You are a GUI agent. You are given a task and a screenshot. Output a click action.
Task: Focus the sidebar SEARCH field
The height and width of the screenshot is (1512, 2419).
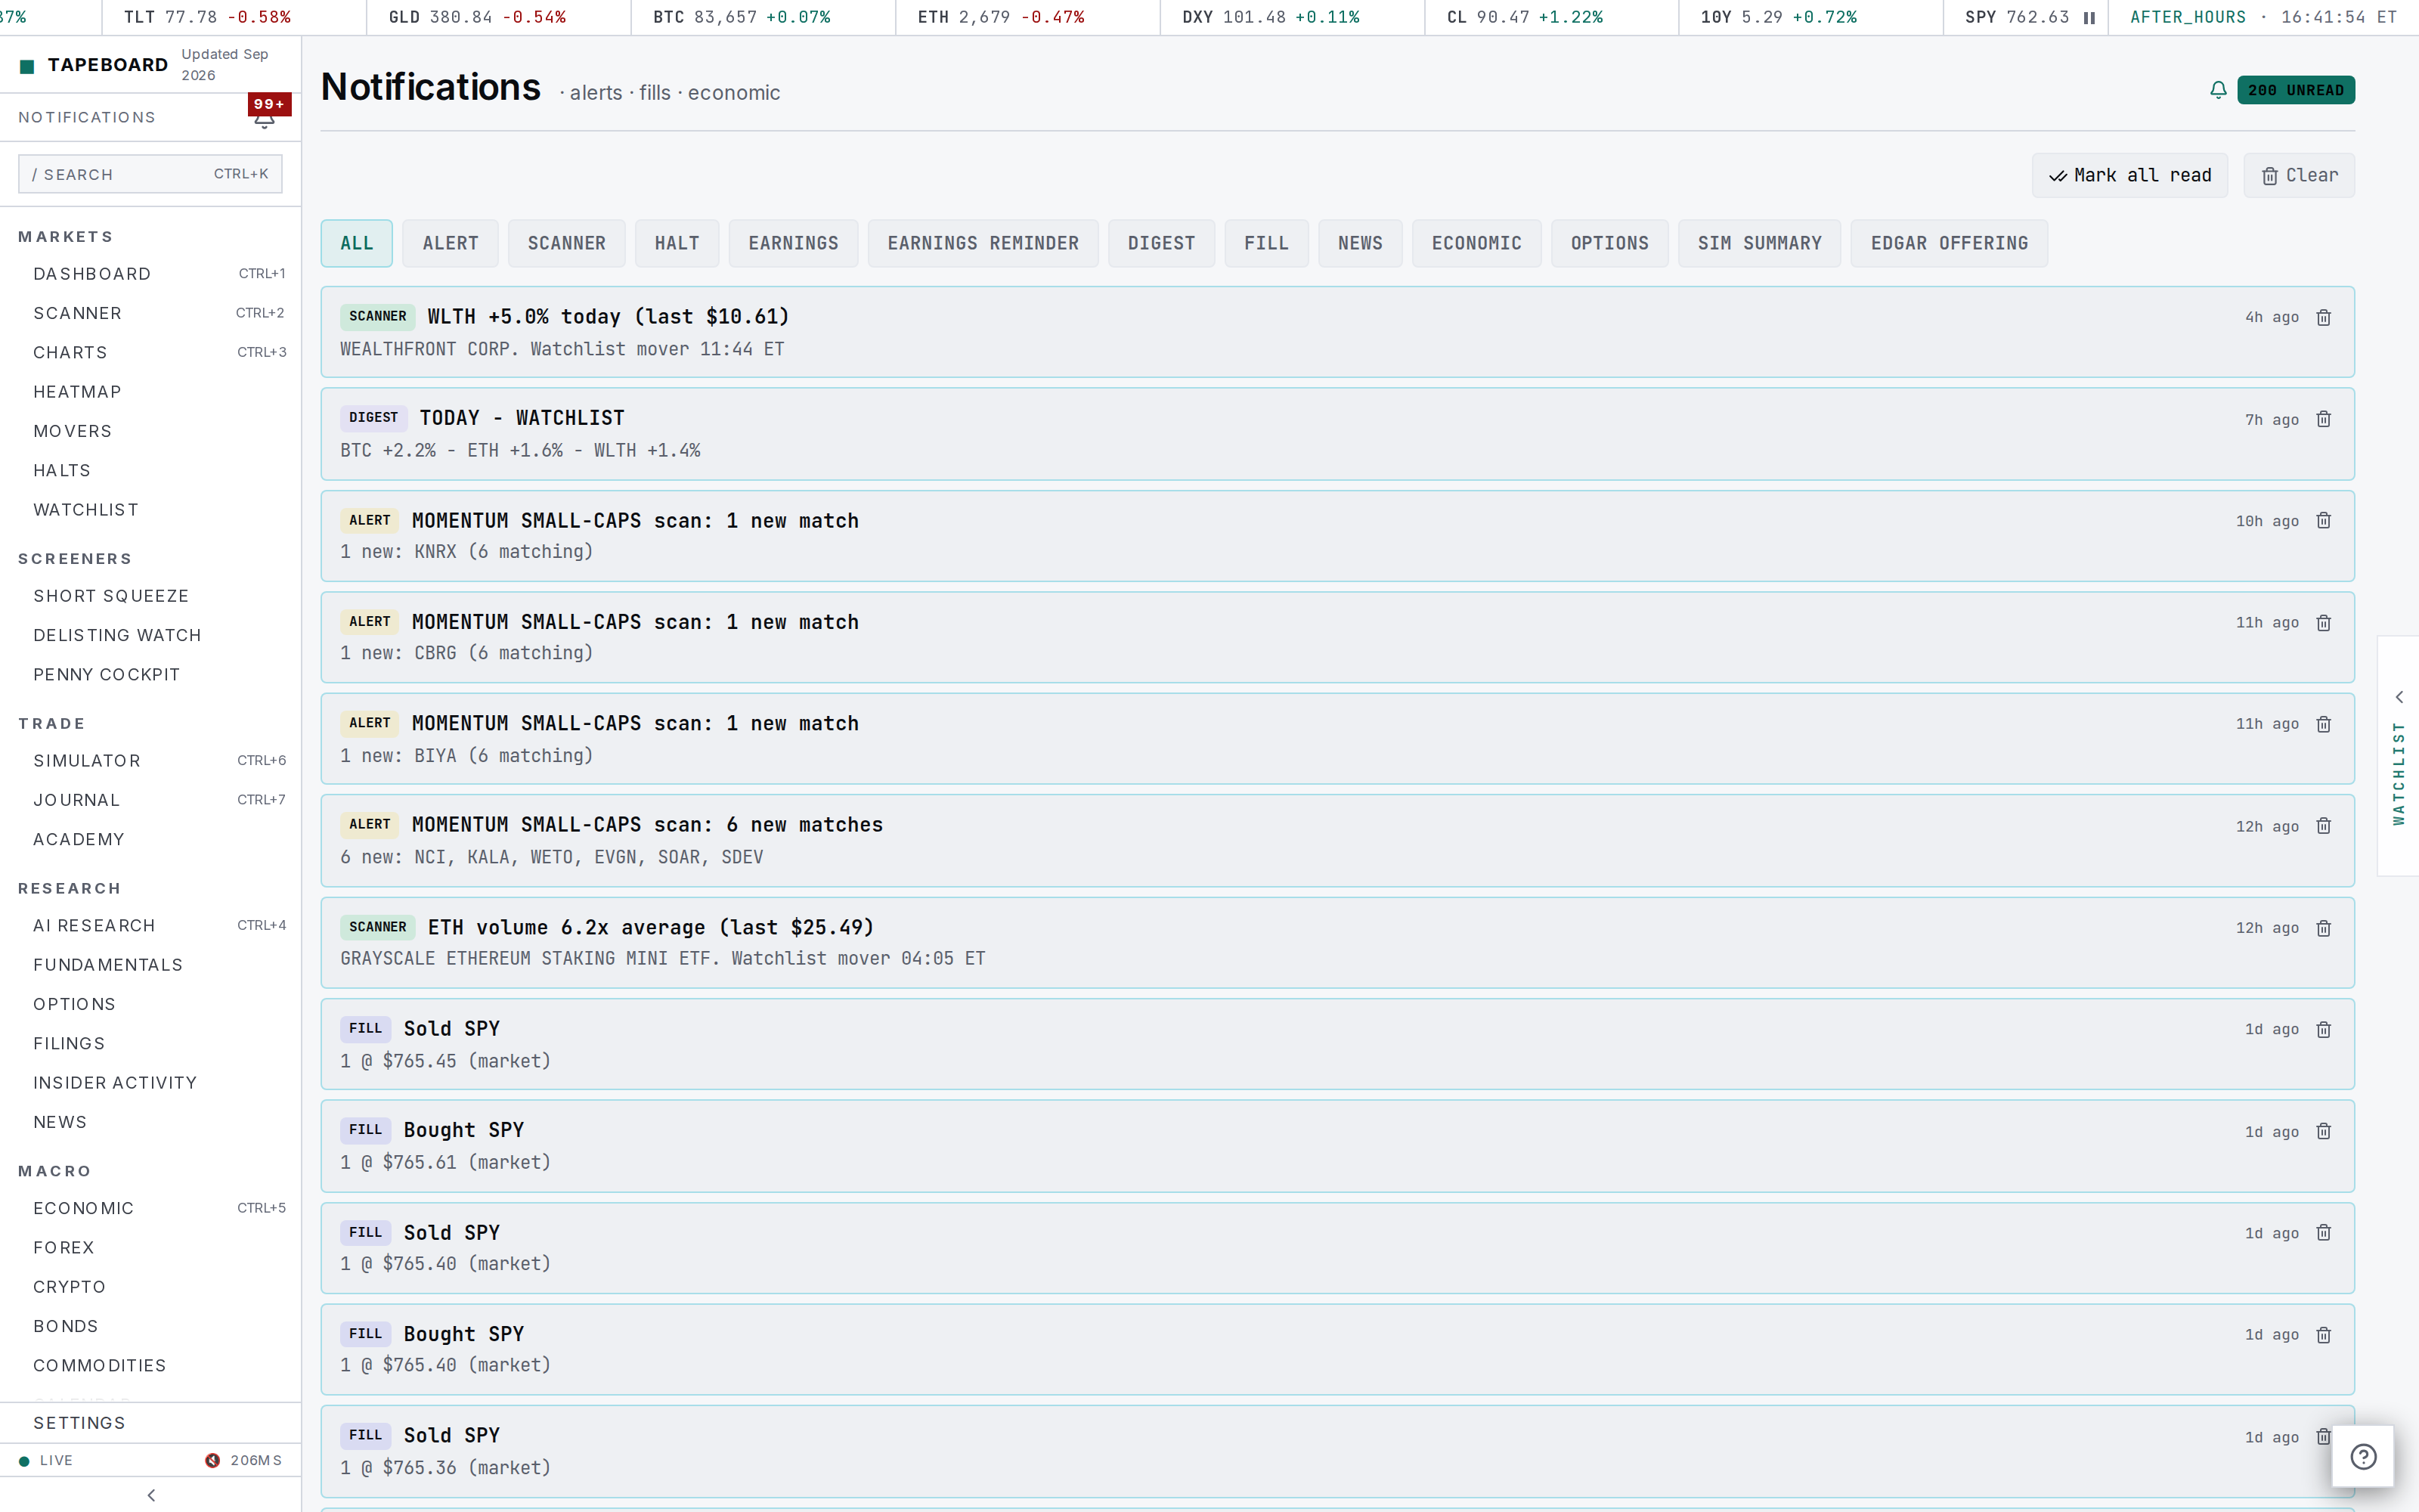(150, 174)
